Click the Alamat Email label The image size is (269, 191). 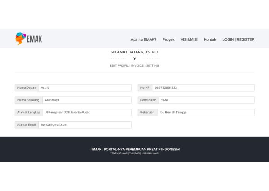27,125
